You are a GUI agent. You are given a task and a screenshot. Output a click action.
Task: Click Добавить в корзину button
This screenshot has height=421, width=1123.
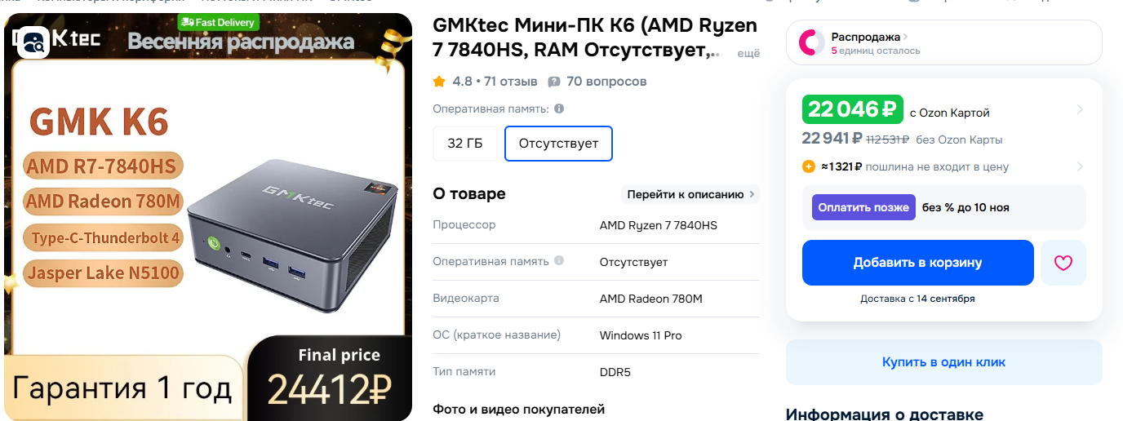click(x=918, y=263)
